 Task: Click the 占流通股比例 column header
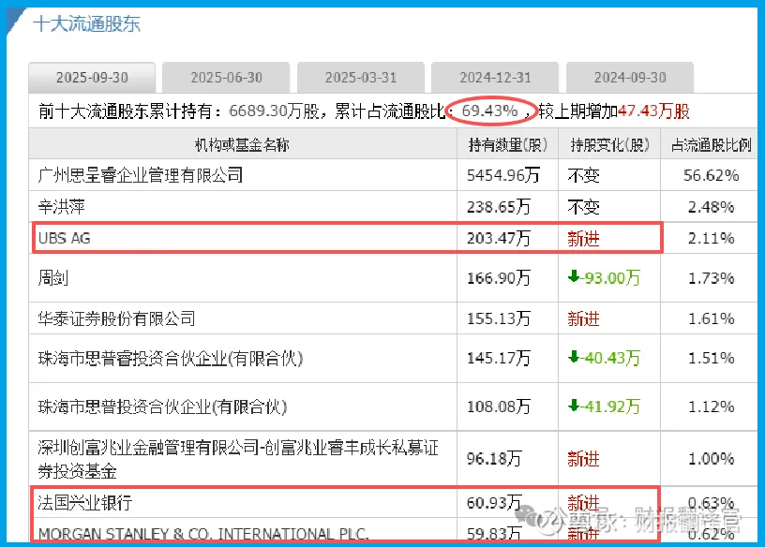click(x=711, y=145)
